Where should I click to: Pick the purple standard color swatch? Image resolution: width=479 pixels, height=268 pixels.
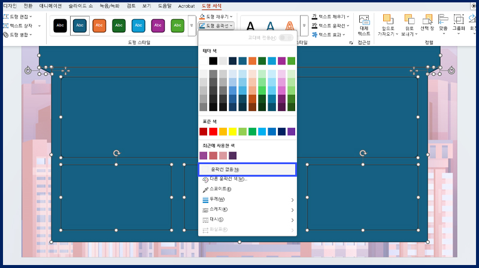pos(292,131)
